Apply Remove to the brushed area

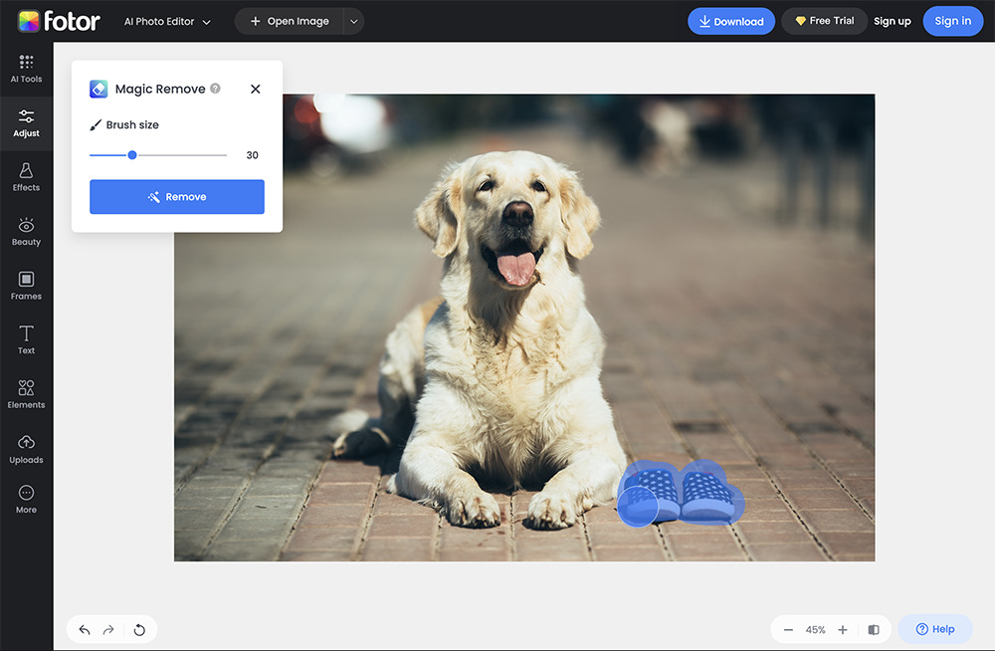tap(177, 197)
